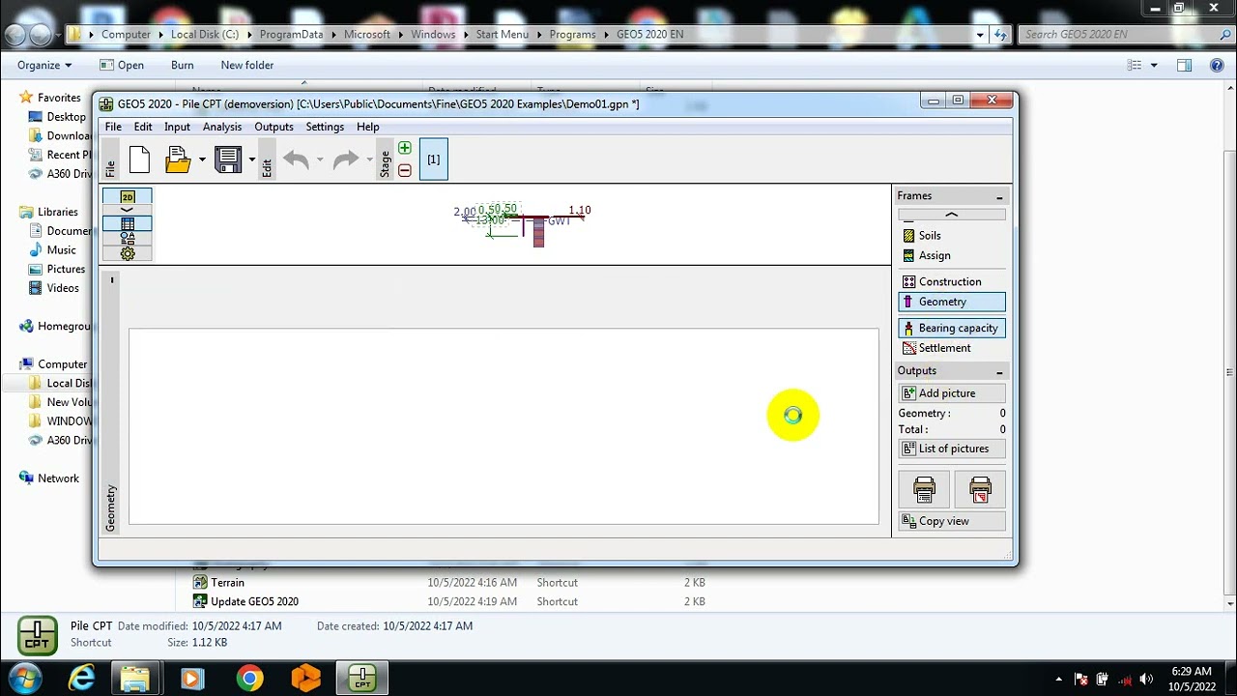Open the Outputs menu

(x=273, y=127)
